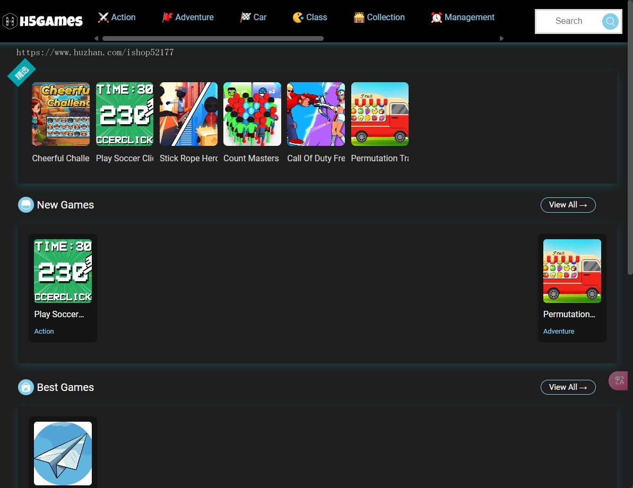
Task: Click the Stick Rope Hero title text
Action: [188, 158]
